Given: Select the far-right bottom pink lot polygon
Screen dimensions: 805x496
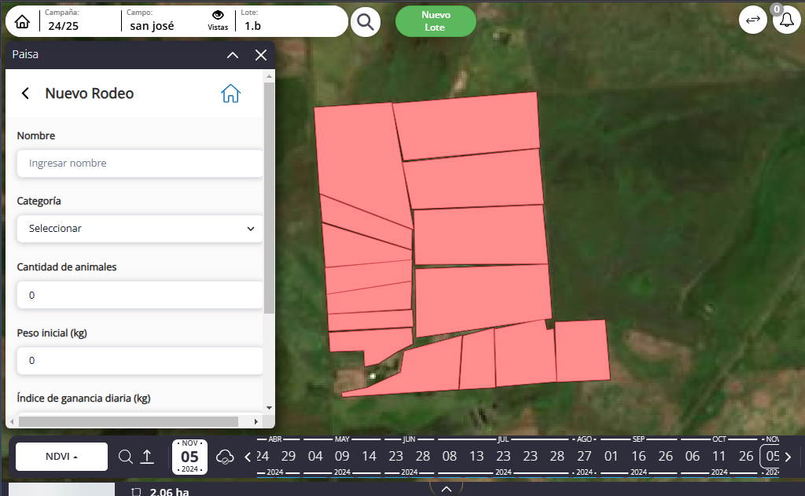Looking at the screenshot, I should click(x=582, y=351).
